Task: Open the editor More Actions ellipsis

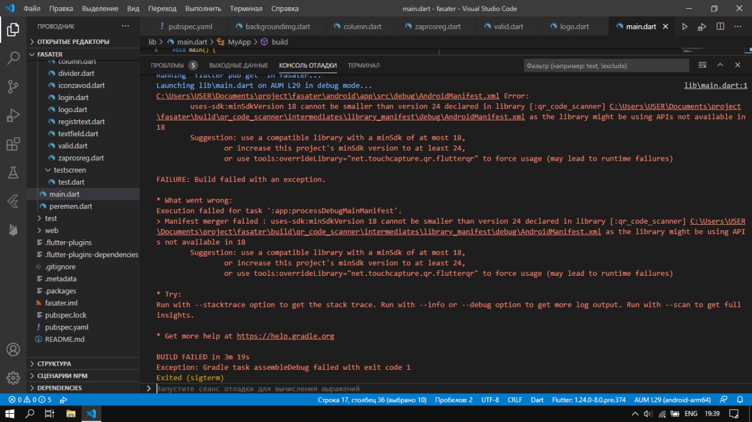Action: tap(738, 27)
